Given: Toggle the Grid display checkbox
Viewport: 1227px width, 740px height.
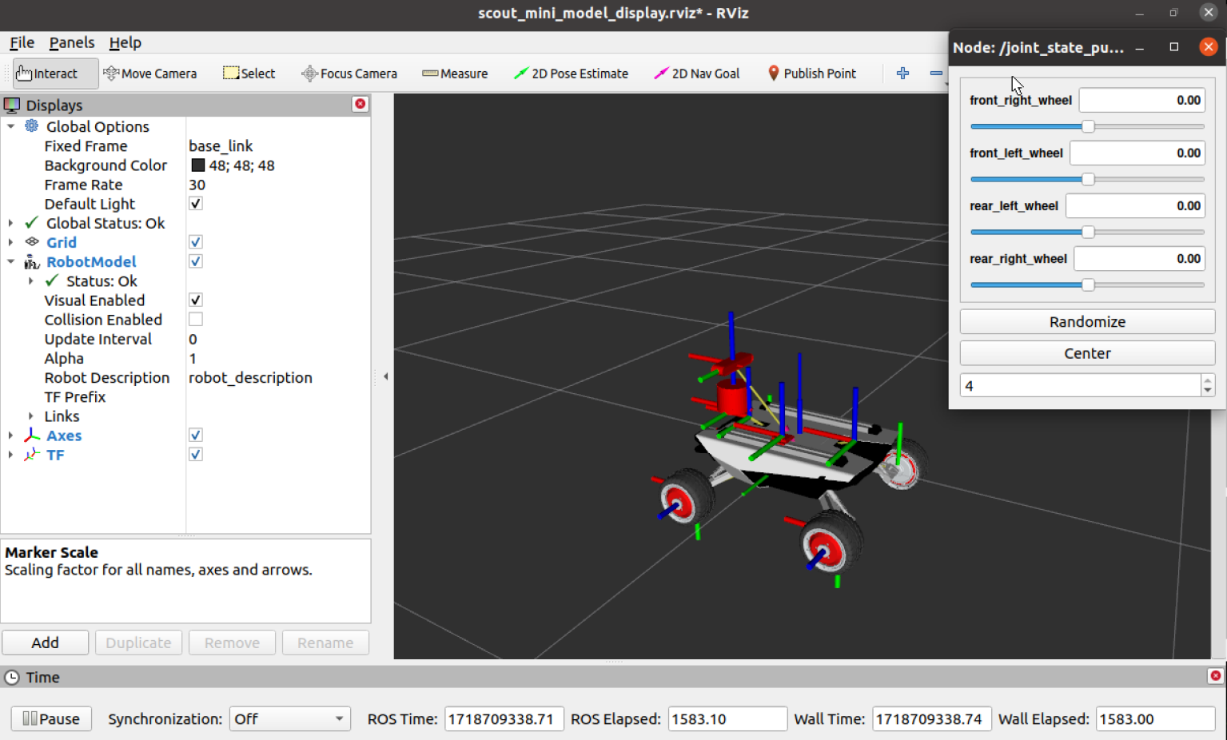Looking at the screenshot, I should (x=195, y=241).
